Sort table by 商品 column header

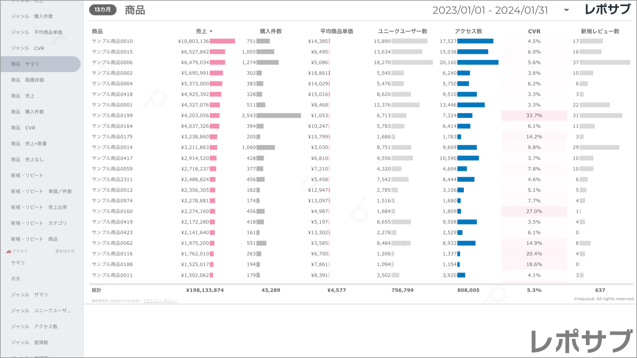[97, 31]
